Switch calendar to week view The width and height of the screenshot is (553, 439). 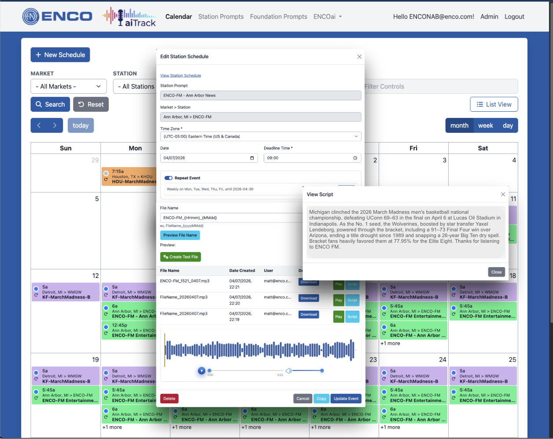[x=485, y=125]
